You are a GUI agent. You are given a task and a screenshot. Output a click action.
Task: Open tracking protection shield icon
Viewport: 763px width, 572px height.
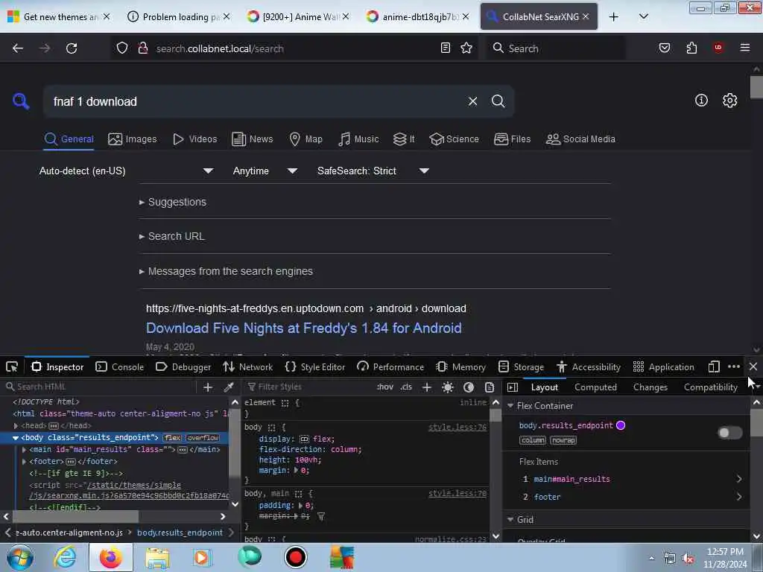(x=122, y=48)
